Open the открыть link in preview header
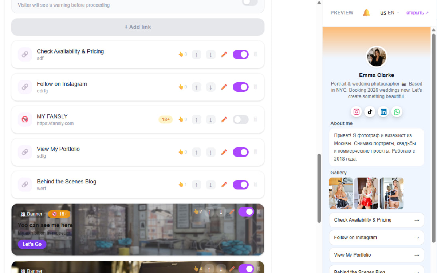The width and height of the screenshot is (437, 273). pos(417,13)
